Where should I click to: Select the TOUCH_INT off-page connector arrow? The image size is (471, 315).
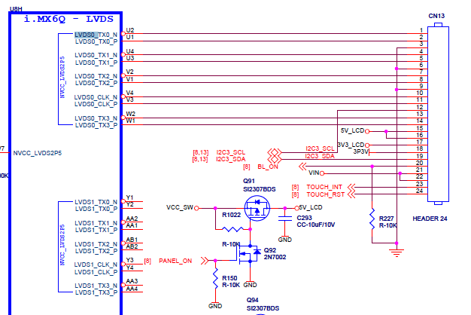351,187
